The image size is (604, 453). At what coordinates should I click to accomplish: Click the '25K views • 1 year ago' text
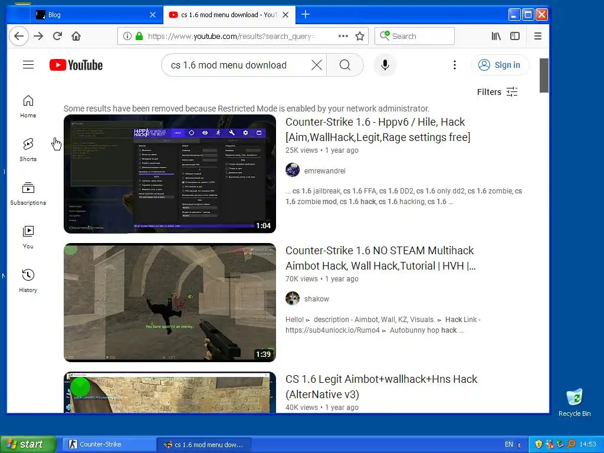[x=322, y=150]
